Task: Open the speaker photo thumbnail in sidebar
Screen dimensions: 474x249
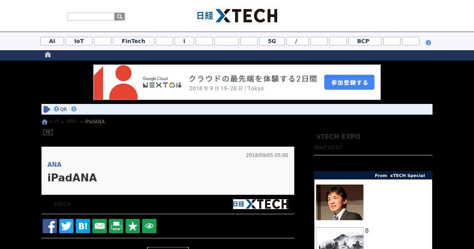Action: click(x=340, y=202)
